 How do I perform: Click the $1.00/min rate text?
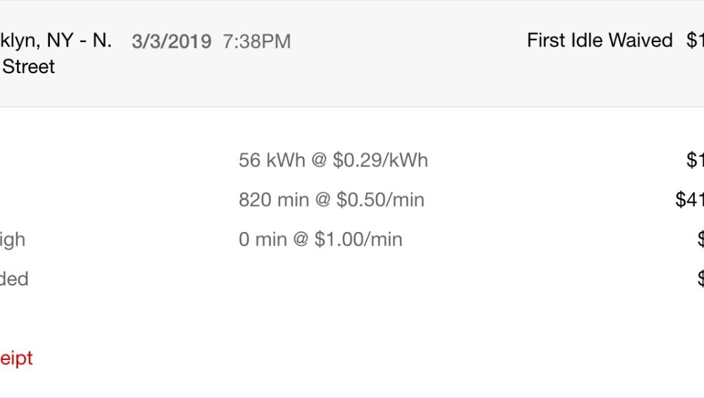coord(358,239)
